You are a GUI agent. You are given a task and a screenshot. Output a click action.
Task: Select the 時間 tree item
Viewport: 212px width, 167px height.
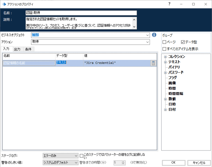[x=172, y=88]
